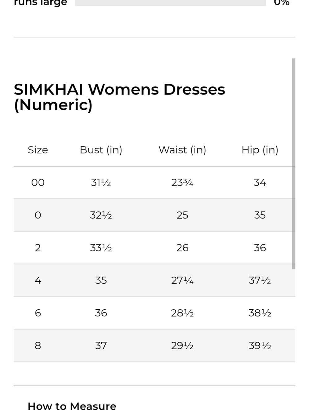Click the Size column header
Viewport: 309px width, 411px height.
[x=38, y=150]
